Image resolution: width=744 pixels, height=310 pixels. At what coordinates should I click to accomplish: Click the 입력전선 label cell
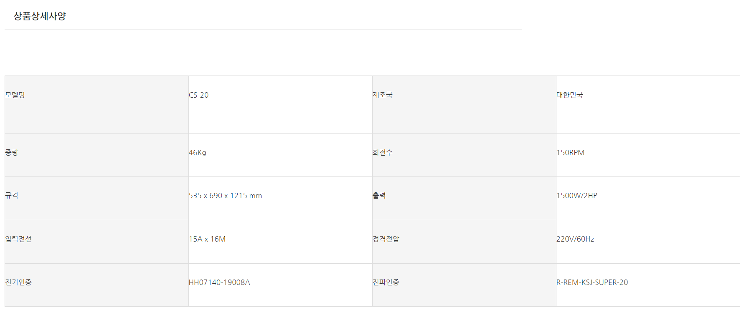[x=18, y=239]
